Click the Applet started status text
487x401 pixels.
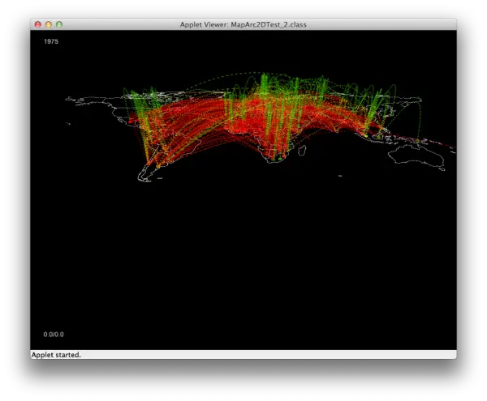point(56,355)
